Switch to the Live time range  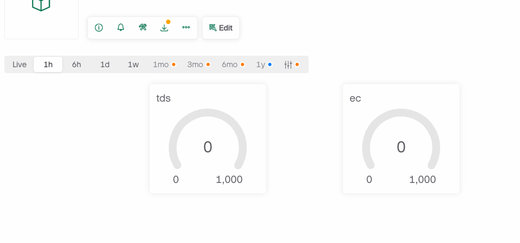pos(20,64)
